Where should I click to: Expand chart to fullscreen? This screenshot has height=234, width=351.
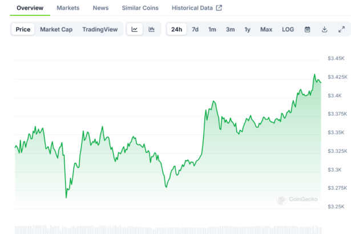pyautogui.click(x=341, y=29)
